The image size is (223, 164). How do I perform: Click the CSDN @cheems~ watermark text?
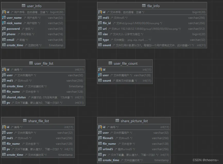pos(205,160)
